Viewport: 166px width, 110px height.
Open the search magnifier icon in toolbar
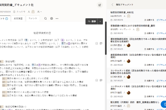(x=46, y=19)
